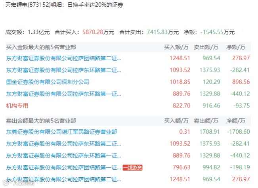Select 969.54 in the sell top-5 table
The width and height of the screenshot is (258, 188).
(212, 179)
